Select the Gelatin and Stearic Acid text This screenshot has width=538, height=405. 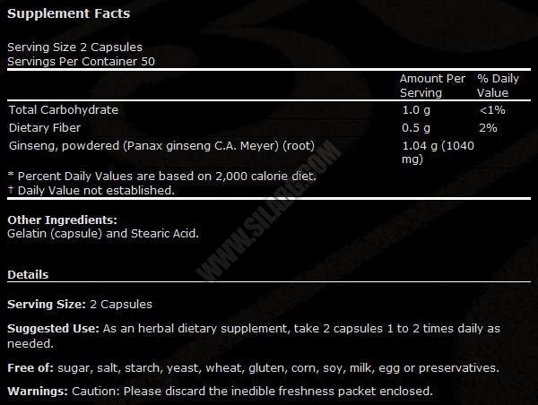[x=103, y=234]
